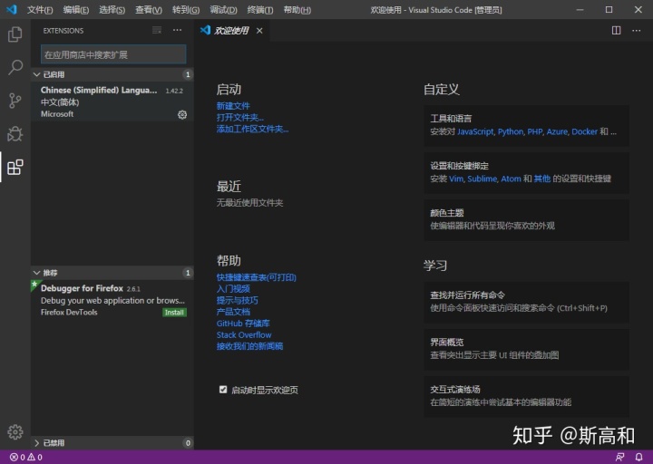Screen dimensions: 653x464
Task: Open the 文件(F) menu
Action: pos(40,10)
